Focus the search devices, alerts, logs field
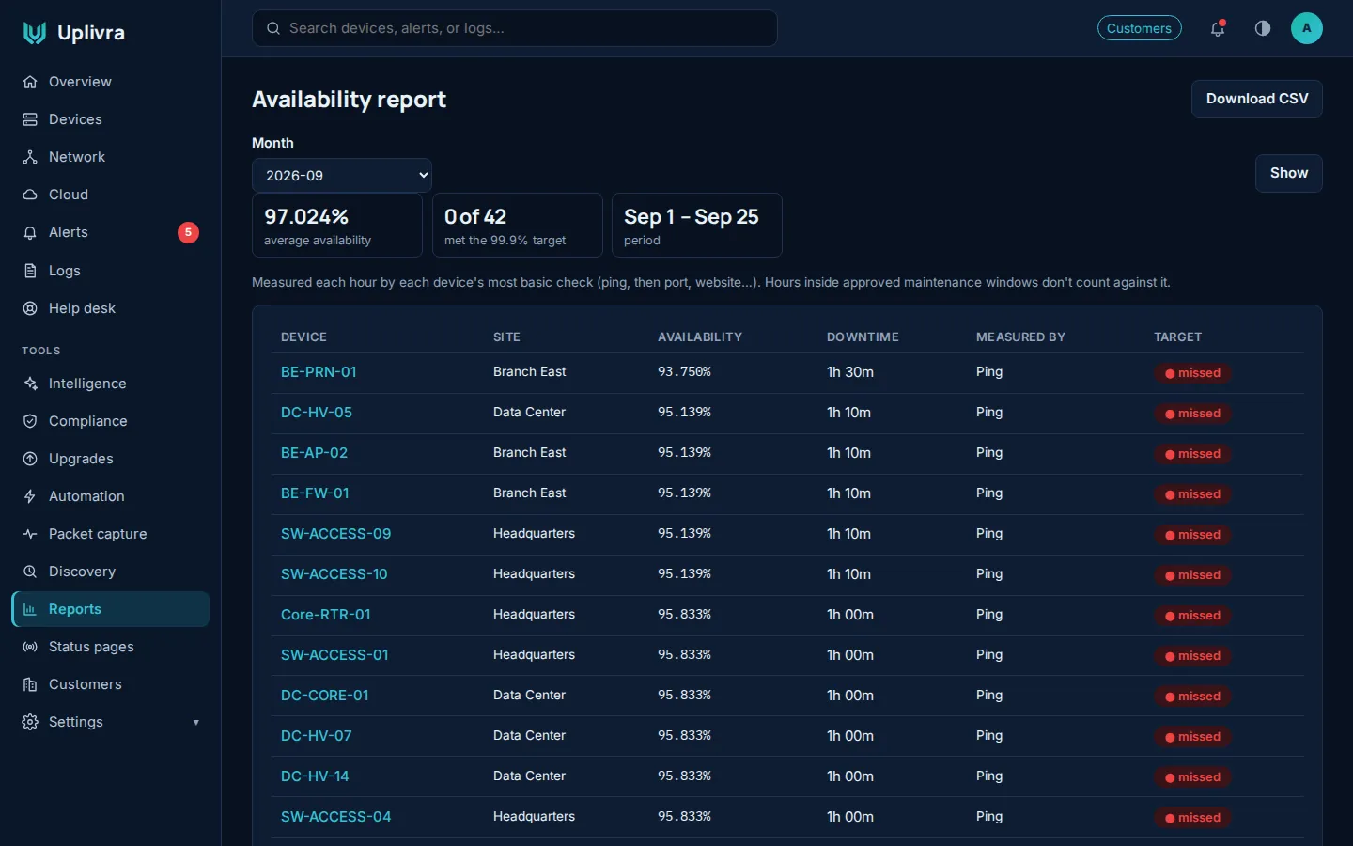Screen dimensions: 1353x846 coord(515,28)
